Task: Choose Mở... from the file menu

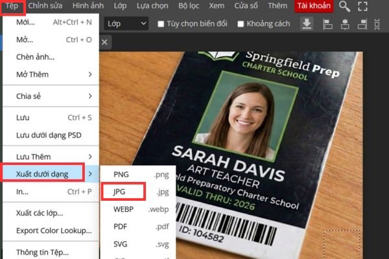Action: [51, 39]
